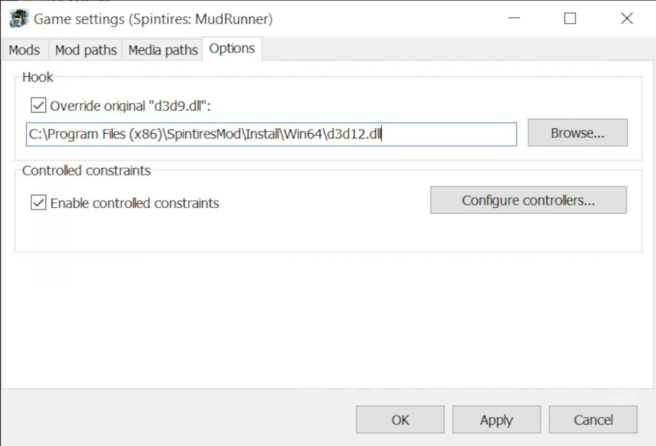Minimize the Game settings window

point(513,19)
